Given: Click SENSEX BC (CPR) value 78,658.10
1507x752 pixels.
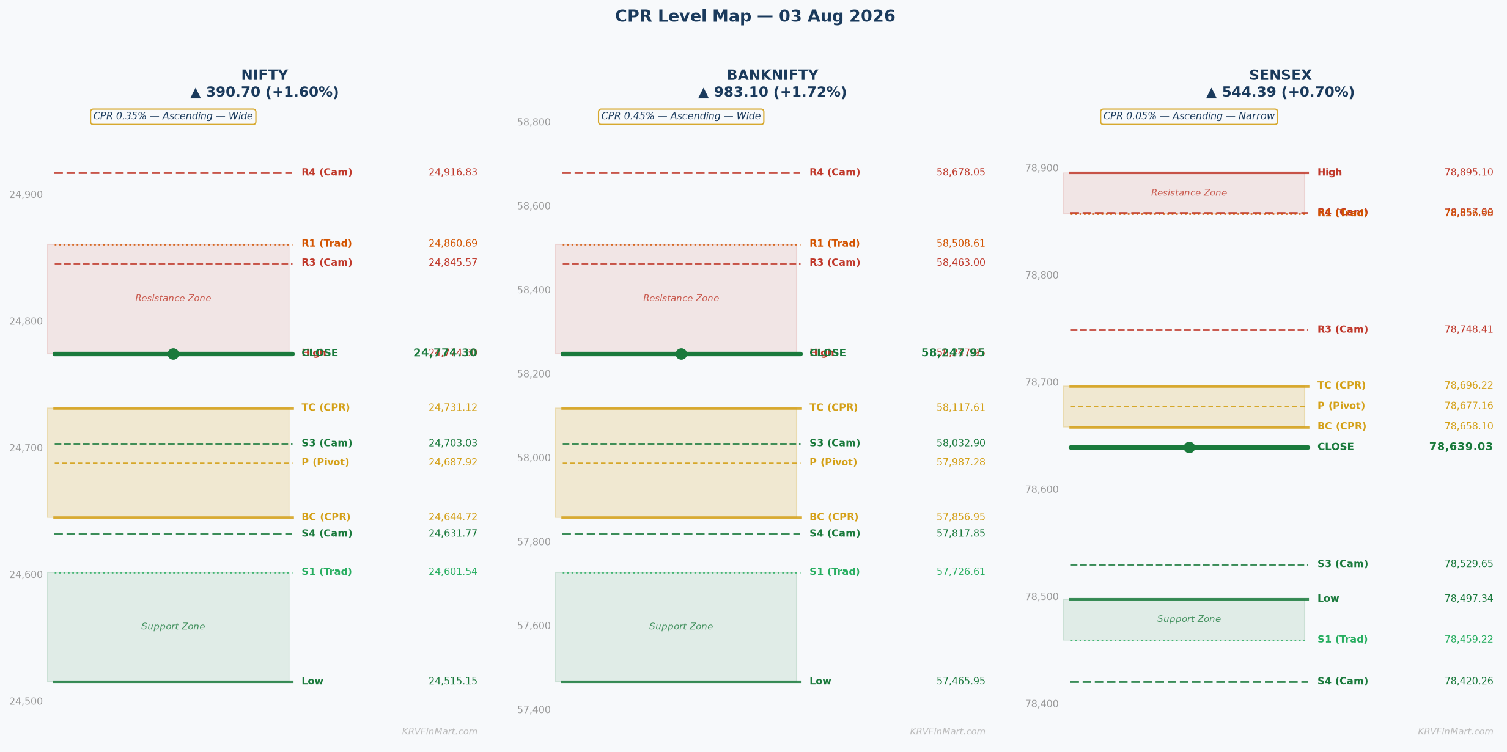Looking at the screenshot, I should click(1469, 426).
